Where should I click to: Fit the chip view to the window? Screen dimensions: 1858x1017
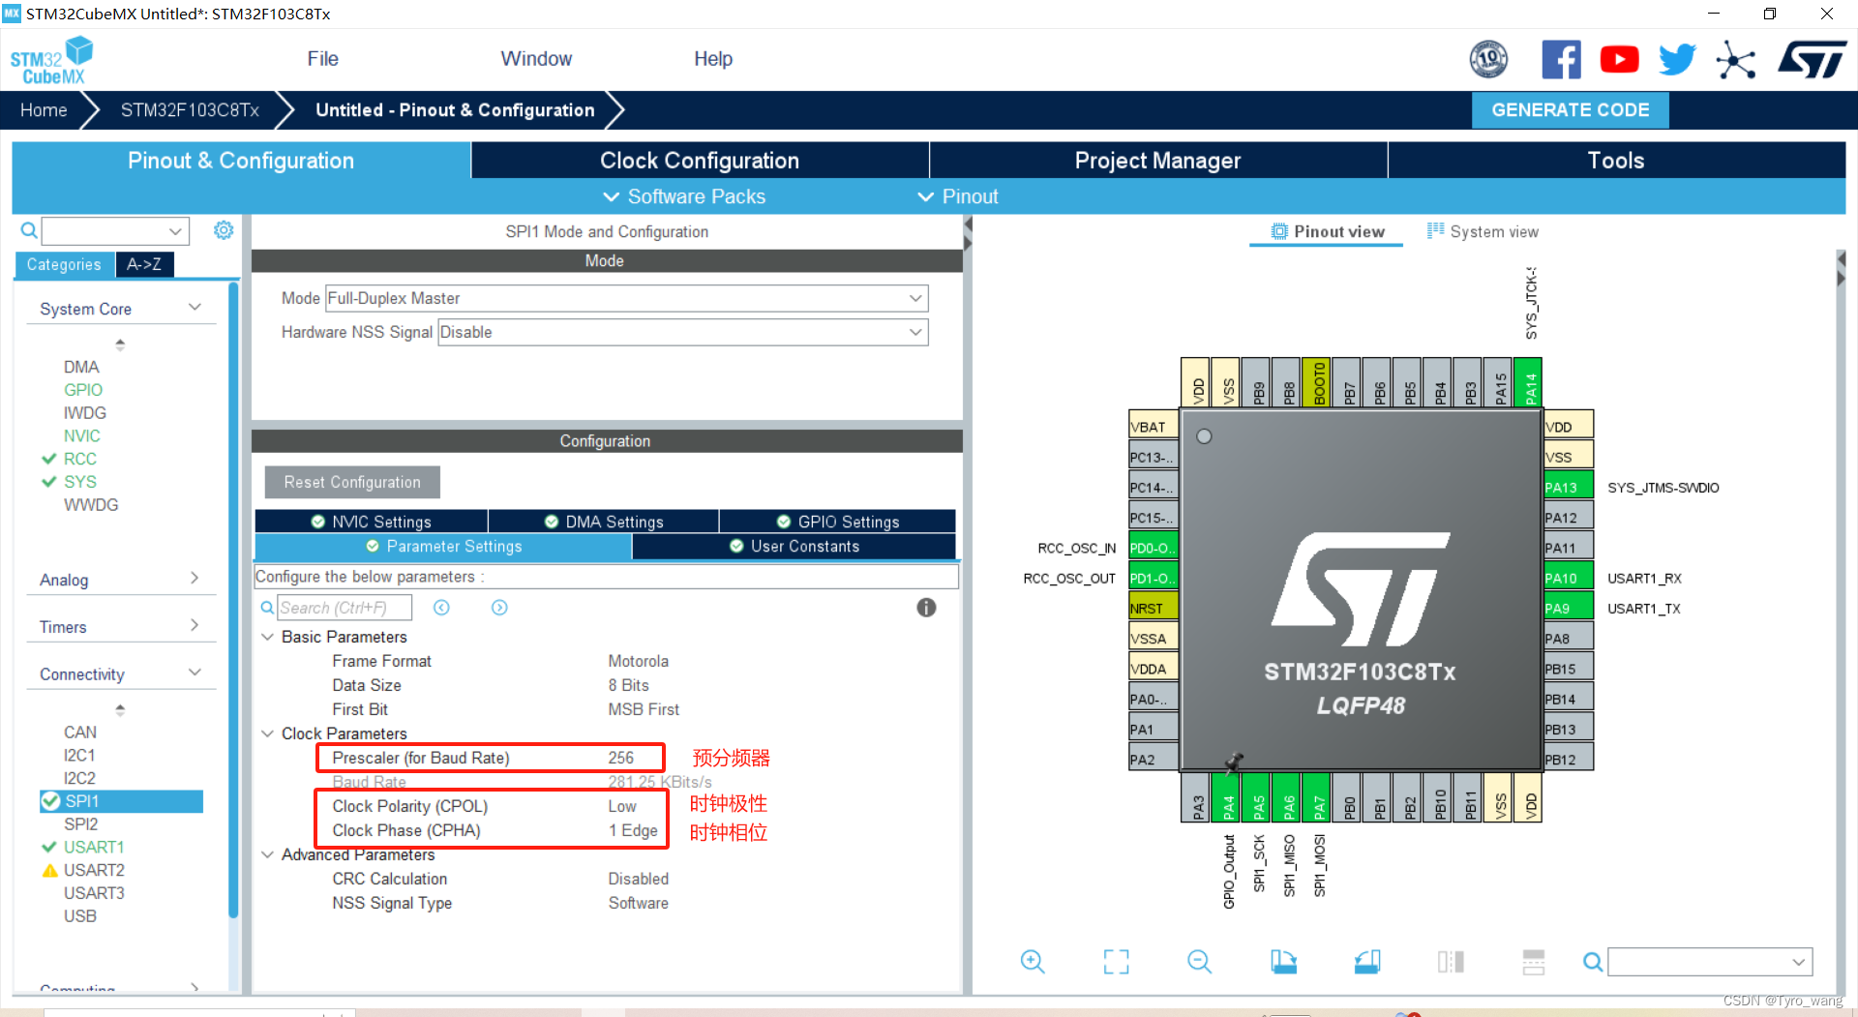(x=1117, y=962)
